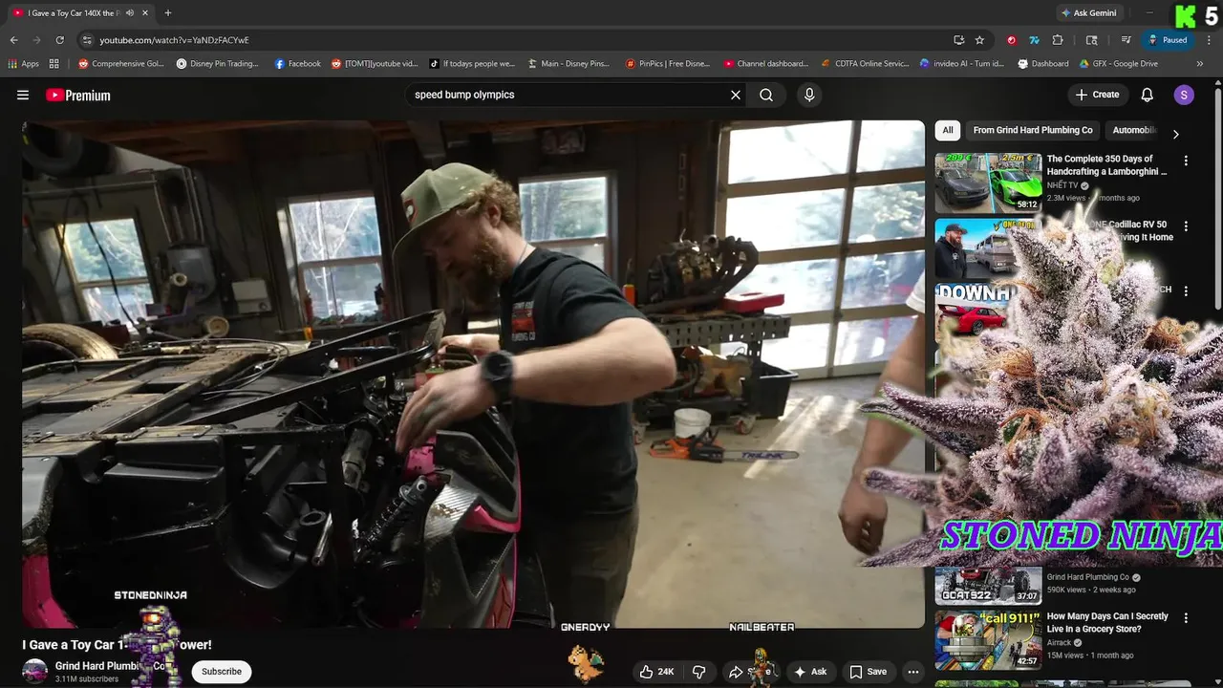Open the PinPics Free Disne... bookmark
Viewport: 1223px width, 688px height.
coord(668,64)
